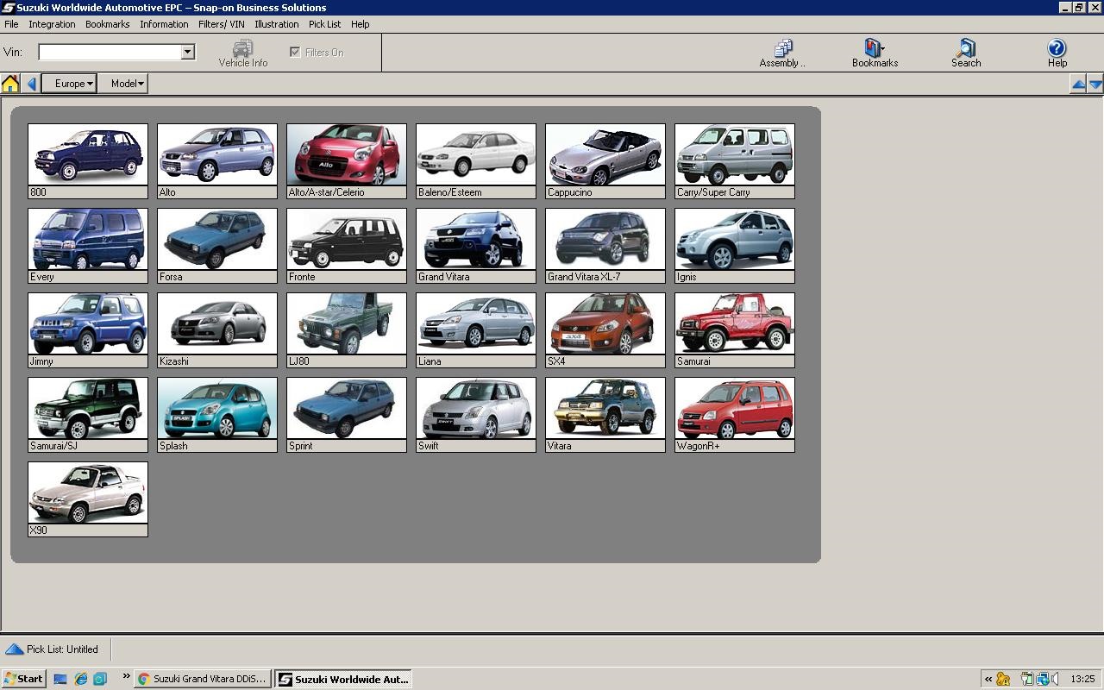Open the Information menu
Viewport: 1104px width, 690px height.
click(x=164, y=24)
